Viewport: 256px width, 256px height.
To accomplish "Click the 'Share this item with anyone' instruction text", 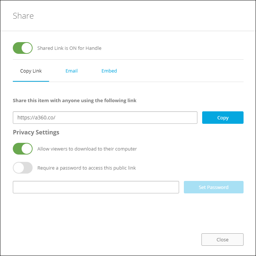I will (x=74, y=100).
